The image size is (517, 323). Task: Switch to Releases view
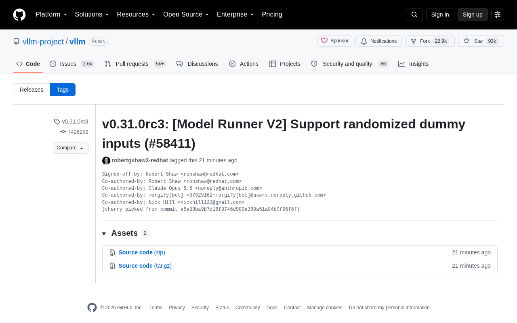click(x=32, y=90)
